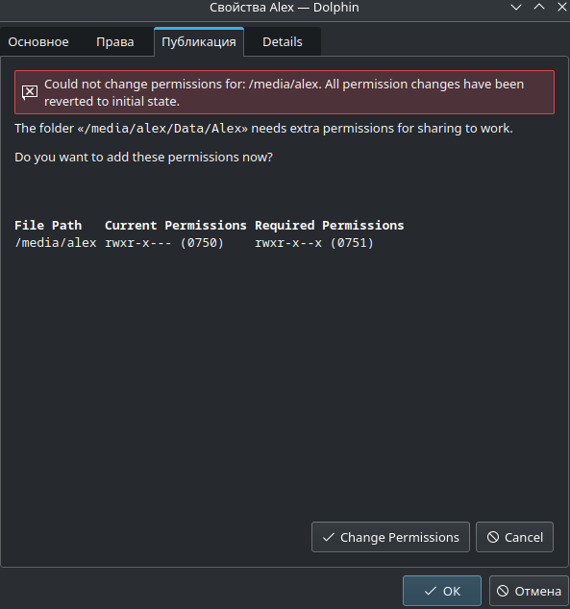Viewport: 570px width, 609px height.
Task: Maximize the properties window with up chevron
Action: pyautogui.click(x=539, y=7)
